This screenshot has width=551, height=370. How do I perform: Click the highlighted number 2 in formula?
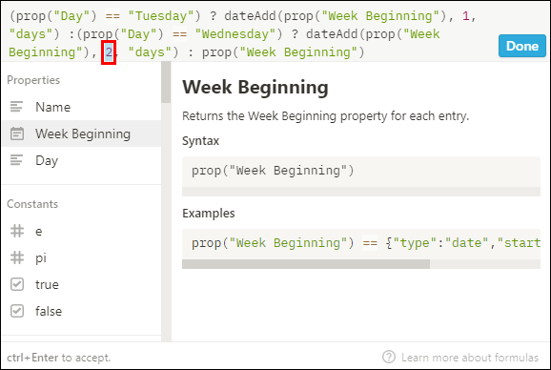(x=109, y=52)
